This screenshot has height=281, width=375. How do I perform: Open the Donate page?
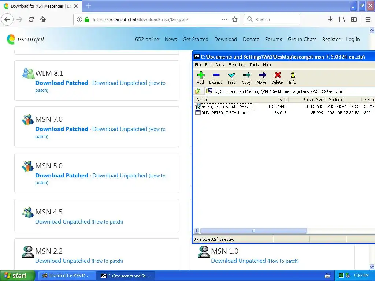point(251,39)
